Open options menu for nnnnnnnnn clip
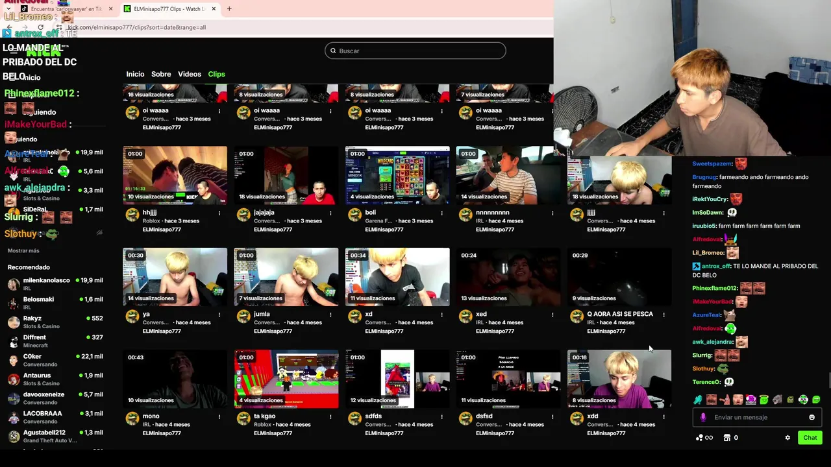This screenshot has width=831, height=467. (552, 213)
